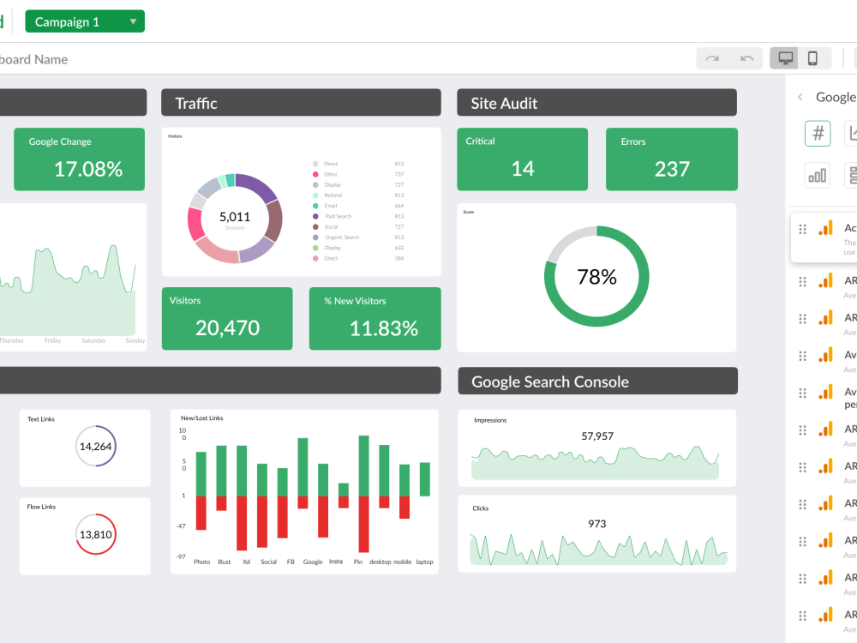The width and height of the screenshot is (857, 643).
Task: Edit the dashboard name field
Action: (x=34, y=59)
